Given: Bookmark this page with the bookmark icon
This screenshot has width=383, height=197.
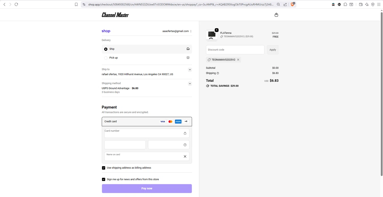Looking at the screenshot, I should click(76, 4).
